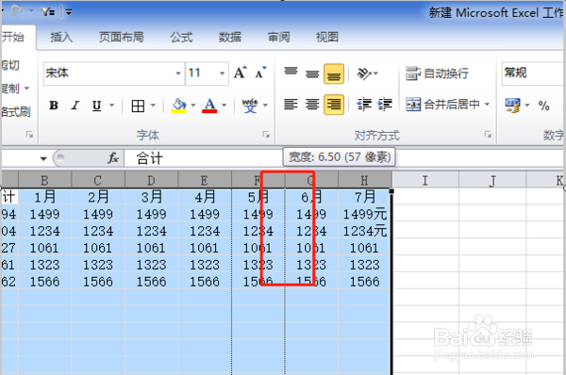Image resolution: width=566 pixels, height=375 pixels.
Task: Select column I header
Action: 425,180
